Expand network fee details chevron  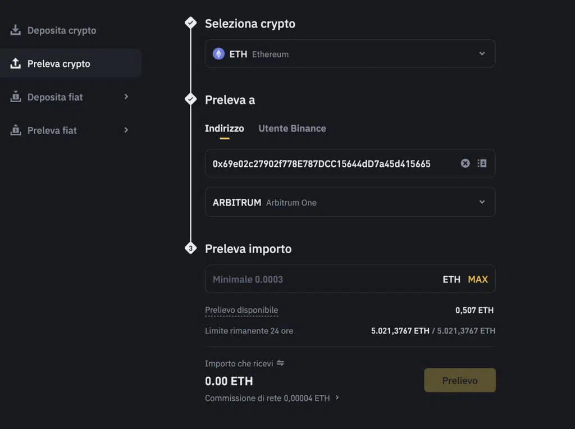[337, 398]
